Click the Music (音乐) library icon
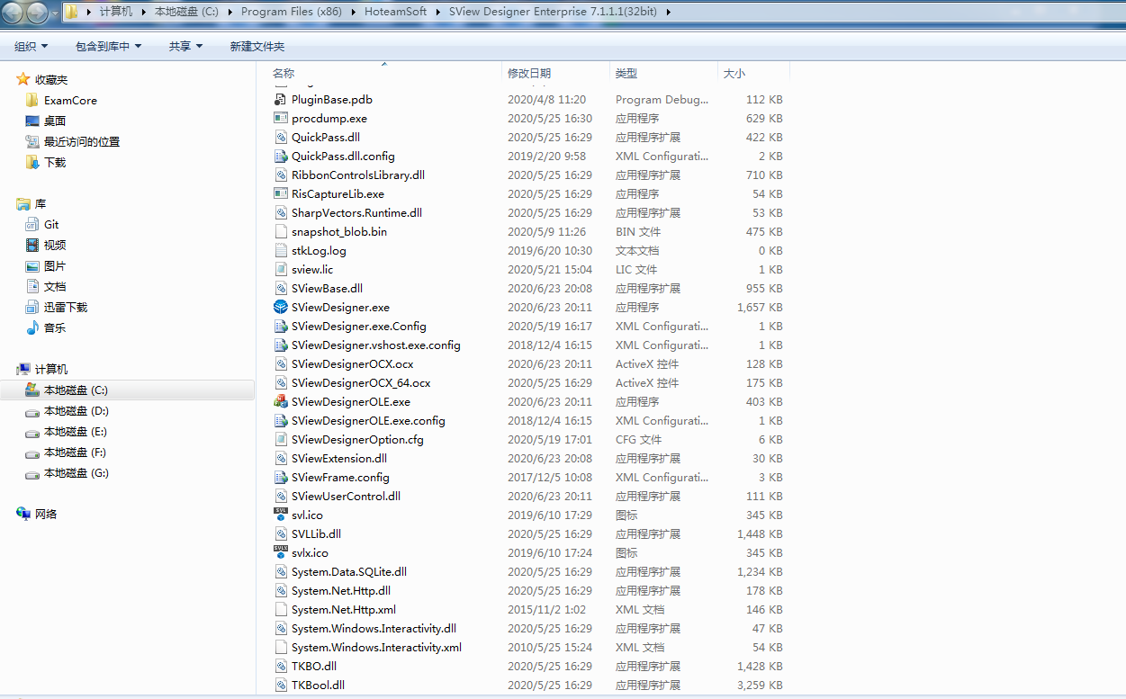This screenshot has width=1126, height=699. (x=32, y=327)
